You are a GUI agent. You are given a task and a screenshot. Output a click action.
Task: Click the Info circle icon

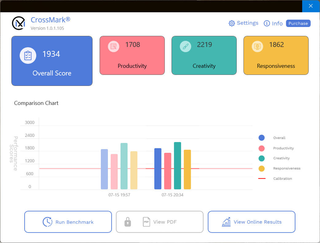pyautogui.click(x=267, y=23)
